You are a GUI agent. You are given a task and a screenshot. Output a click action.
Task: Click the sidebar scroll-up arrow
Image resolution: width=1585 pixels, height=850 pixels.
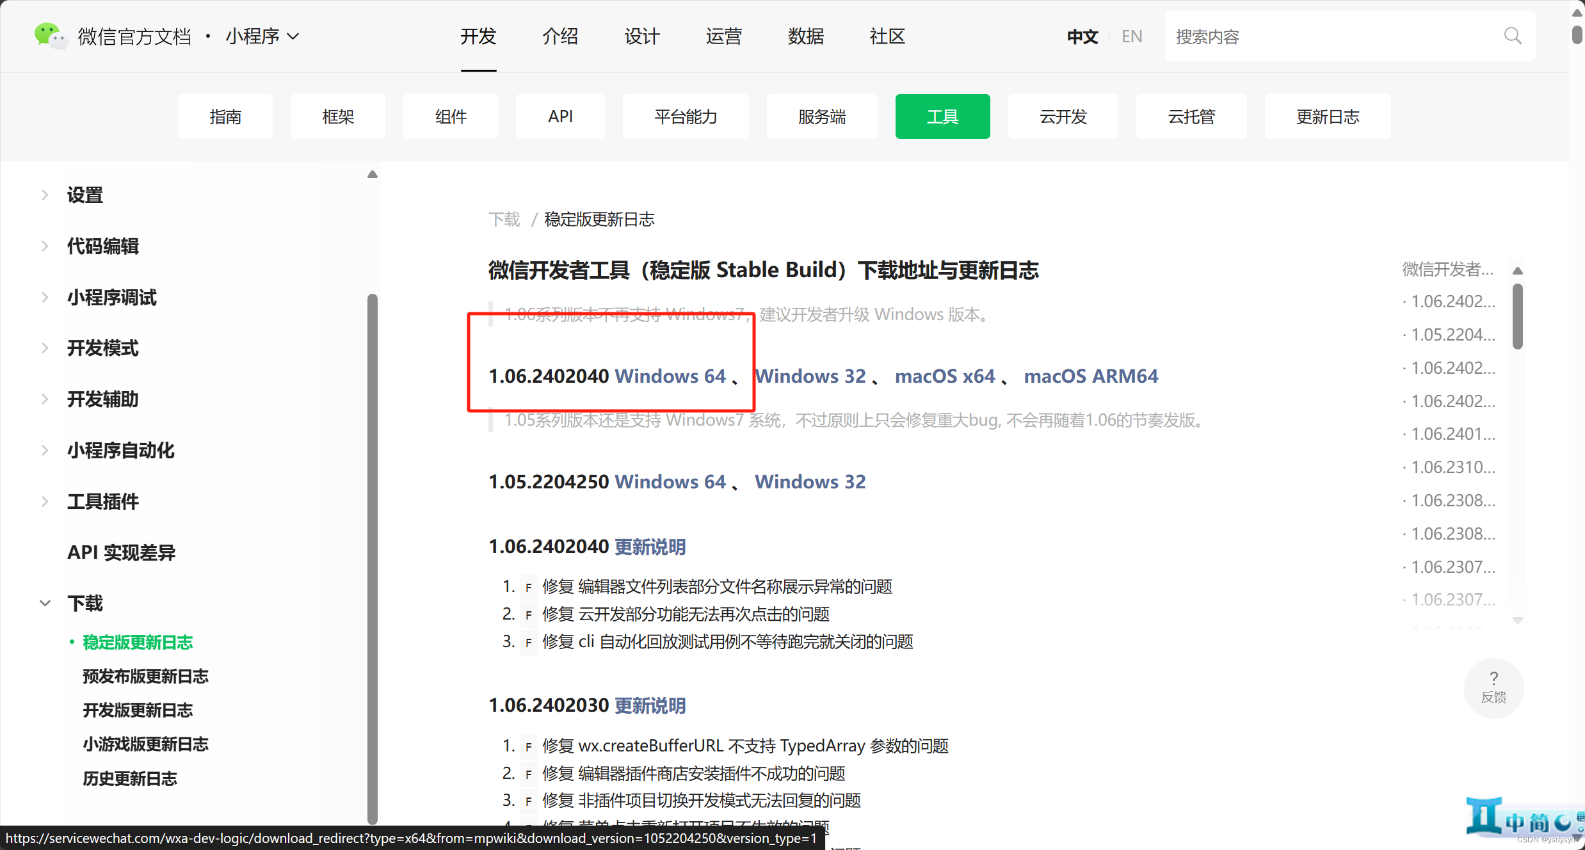373,174
